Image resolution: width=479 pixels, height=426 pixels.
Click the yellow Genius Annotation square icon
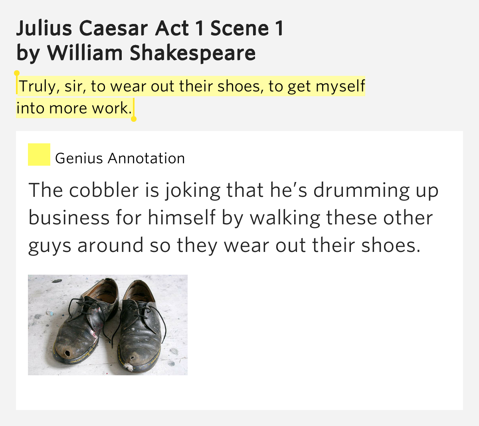coord(39,155)
